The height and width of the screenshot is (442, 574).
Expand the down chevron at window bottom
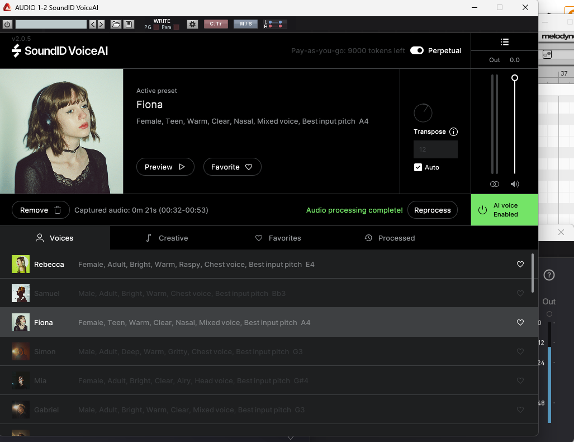point(291,438)
